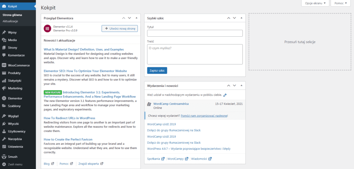Open the WooCommerce menu
The height and width of the screenshot is (169, 354).
pos(18,65)
